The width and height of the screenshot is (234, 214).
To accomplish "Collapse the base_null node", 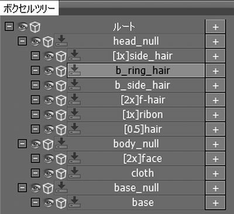I will pyautogui.click(x=22, y=188).
